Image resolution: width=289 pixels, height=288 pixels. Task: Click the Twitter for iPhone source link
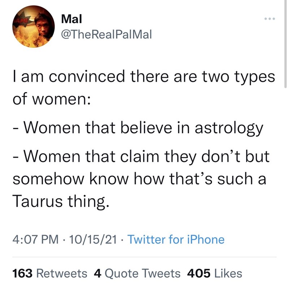pos(176,239)
